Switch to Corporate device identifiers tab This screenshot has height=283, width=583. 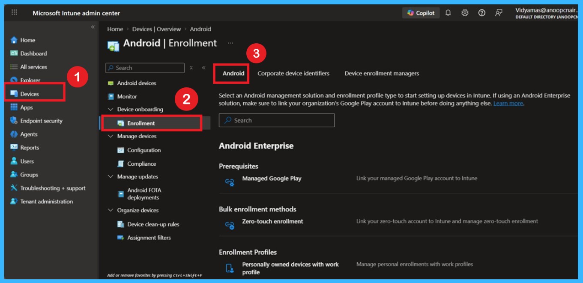(x=293, y=73)
